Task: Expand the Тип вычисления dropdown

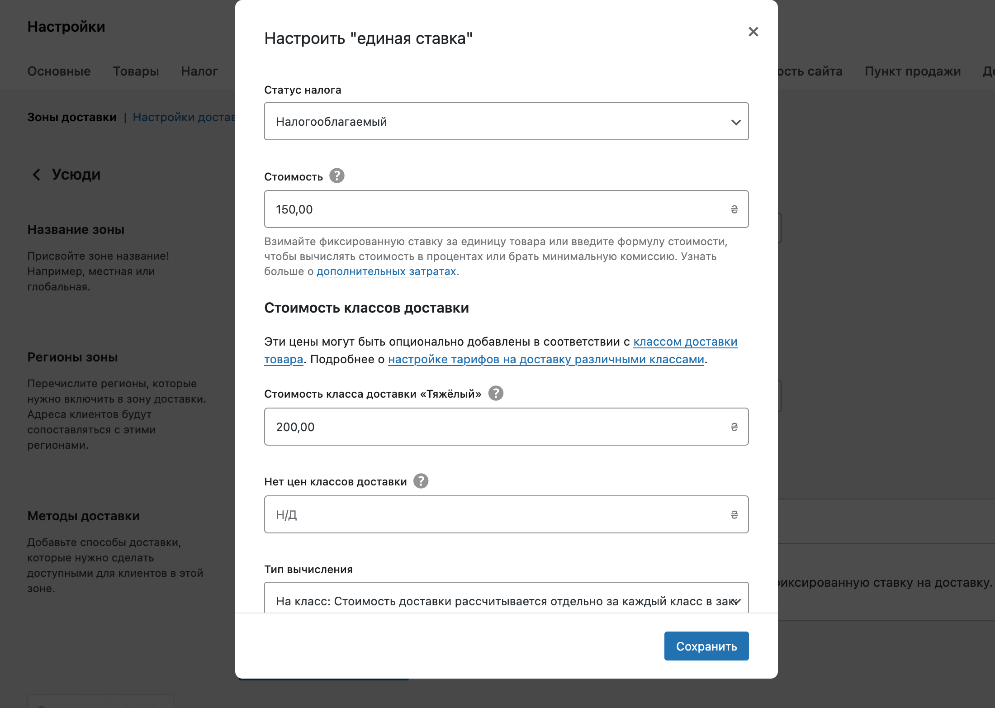Action: pos(497,600)
